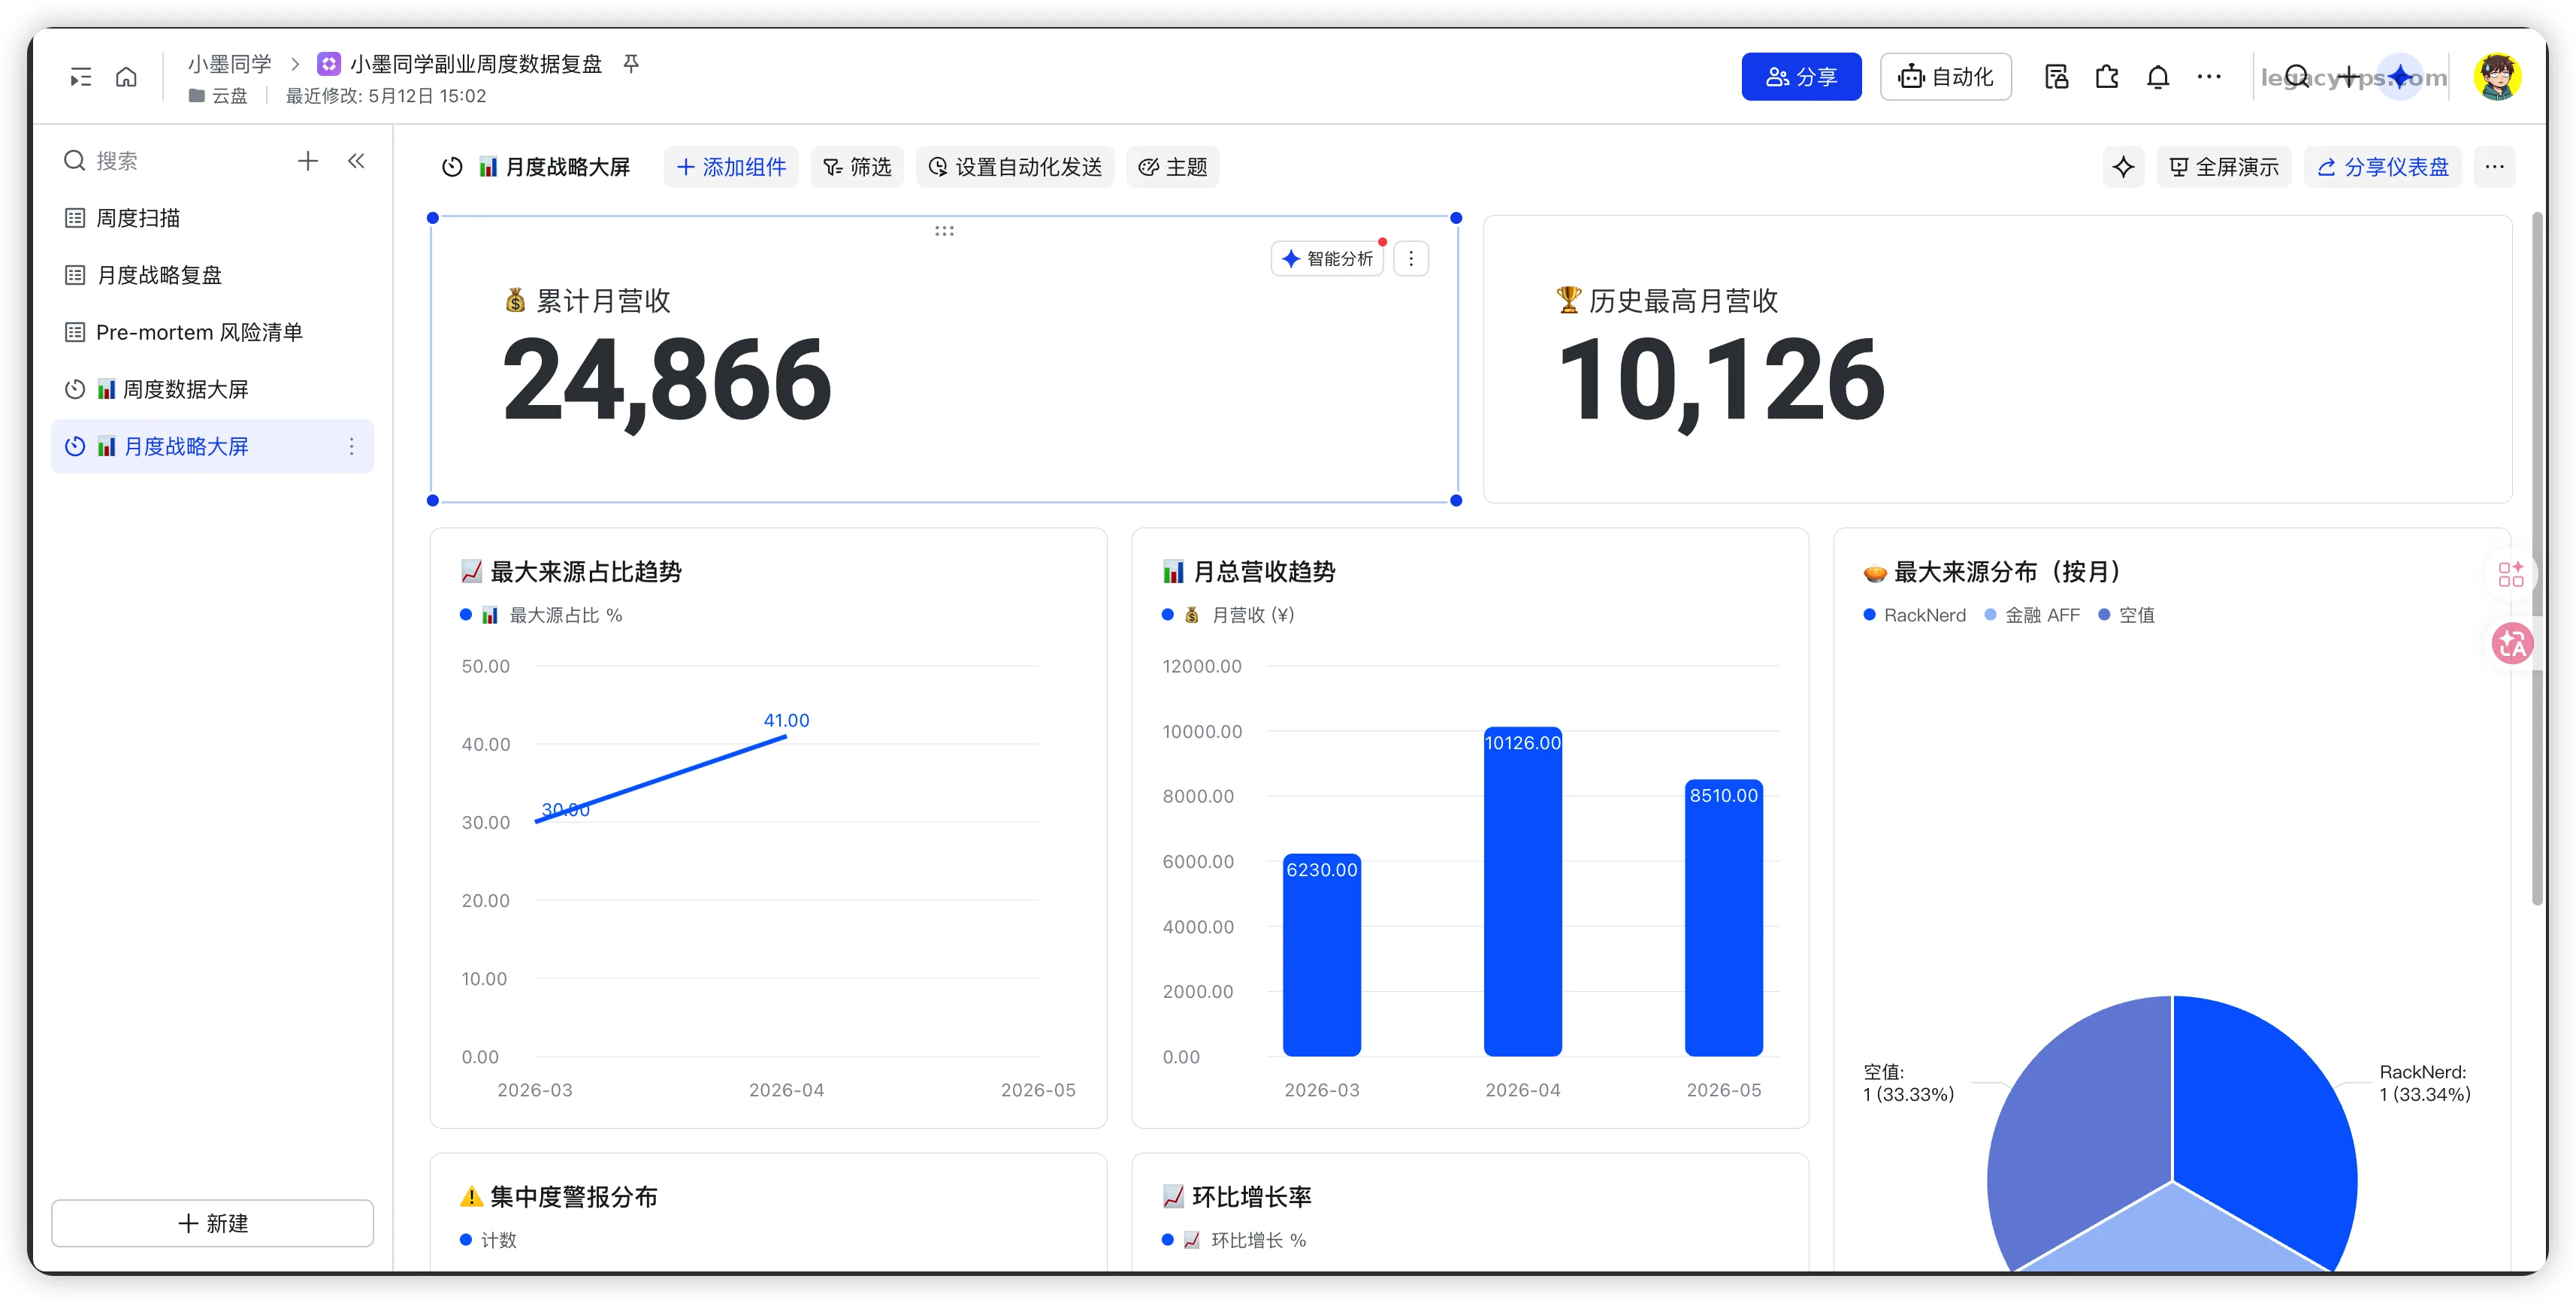Image resolution: width=2576 pixels, height=1303 pixels.
Task: Start 全屏演示 fullscreen presentation
Action: (x=2224, y=167)
